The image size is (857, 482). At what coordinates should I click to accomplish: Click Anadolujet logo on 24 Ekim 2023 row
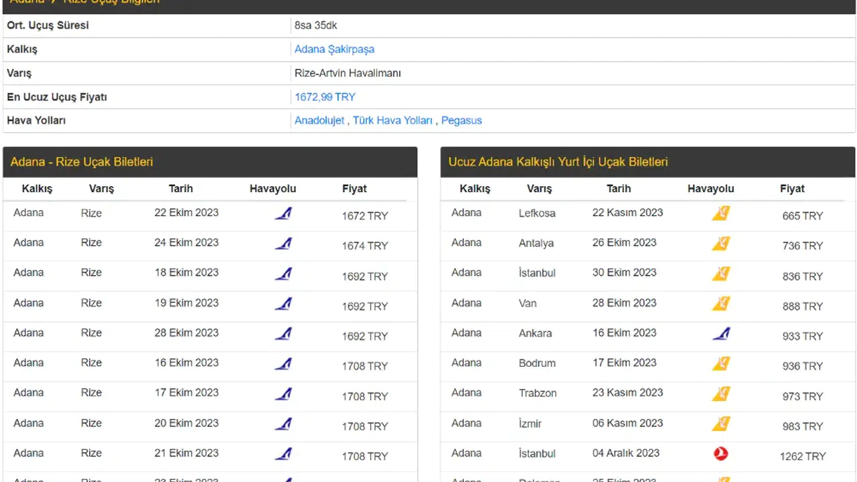(x=283, y=244)
